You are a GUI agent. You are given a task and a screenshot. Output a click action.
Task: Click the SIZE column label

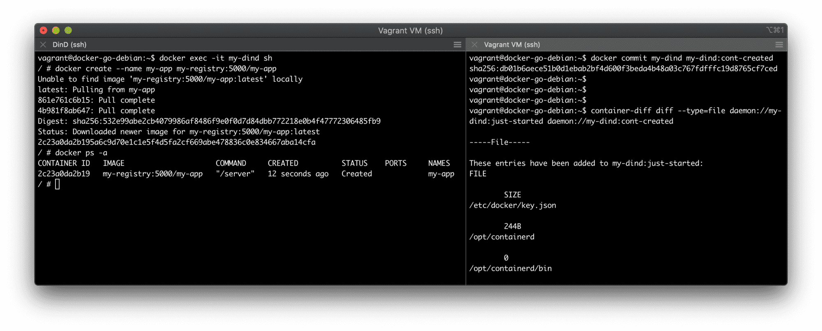(x=513, y=195)
